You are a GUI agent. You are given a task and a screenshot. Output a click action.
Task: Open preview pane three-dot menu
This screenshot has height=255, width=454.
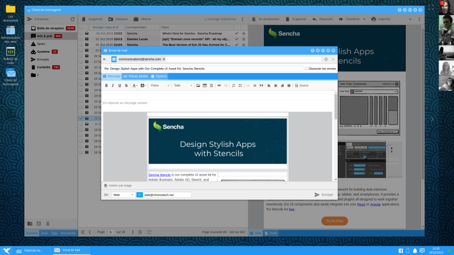tap(419, 19)
